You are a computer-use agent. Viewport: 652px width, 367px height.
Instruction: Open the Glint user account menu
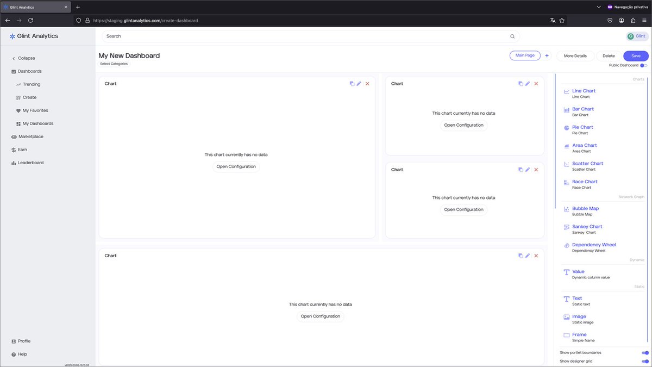(x=637, y=36)
